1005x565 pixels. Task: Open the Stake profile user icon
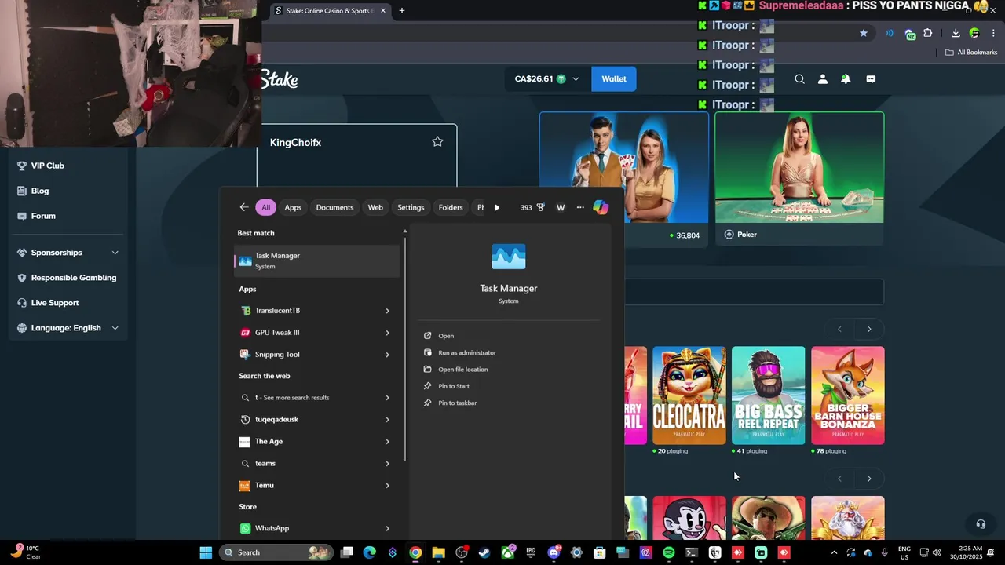click(x=823, y=79)
